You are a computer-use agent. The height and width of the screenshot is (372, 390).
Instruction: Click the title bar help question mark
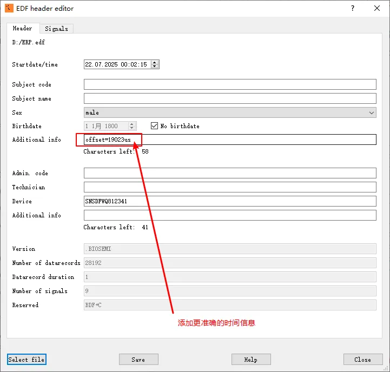(353, 8)
